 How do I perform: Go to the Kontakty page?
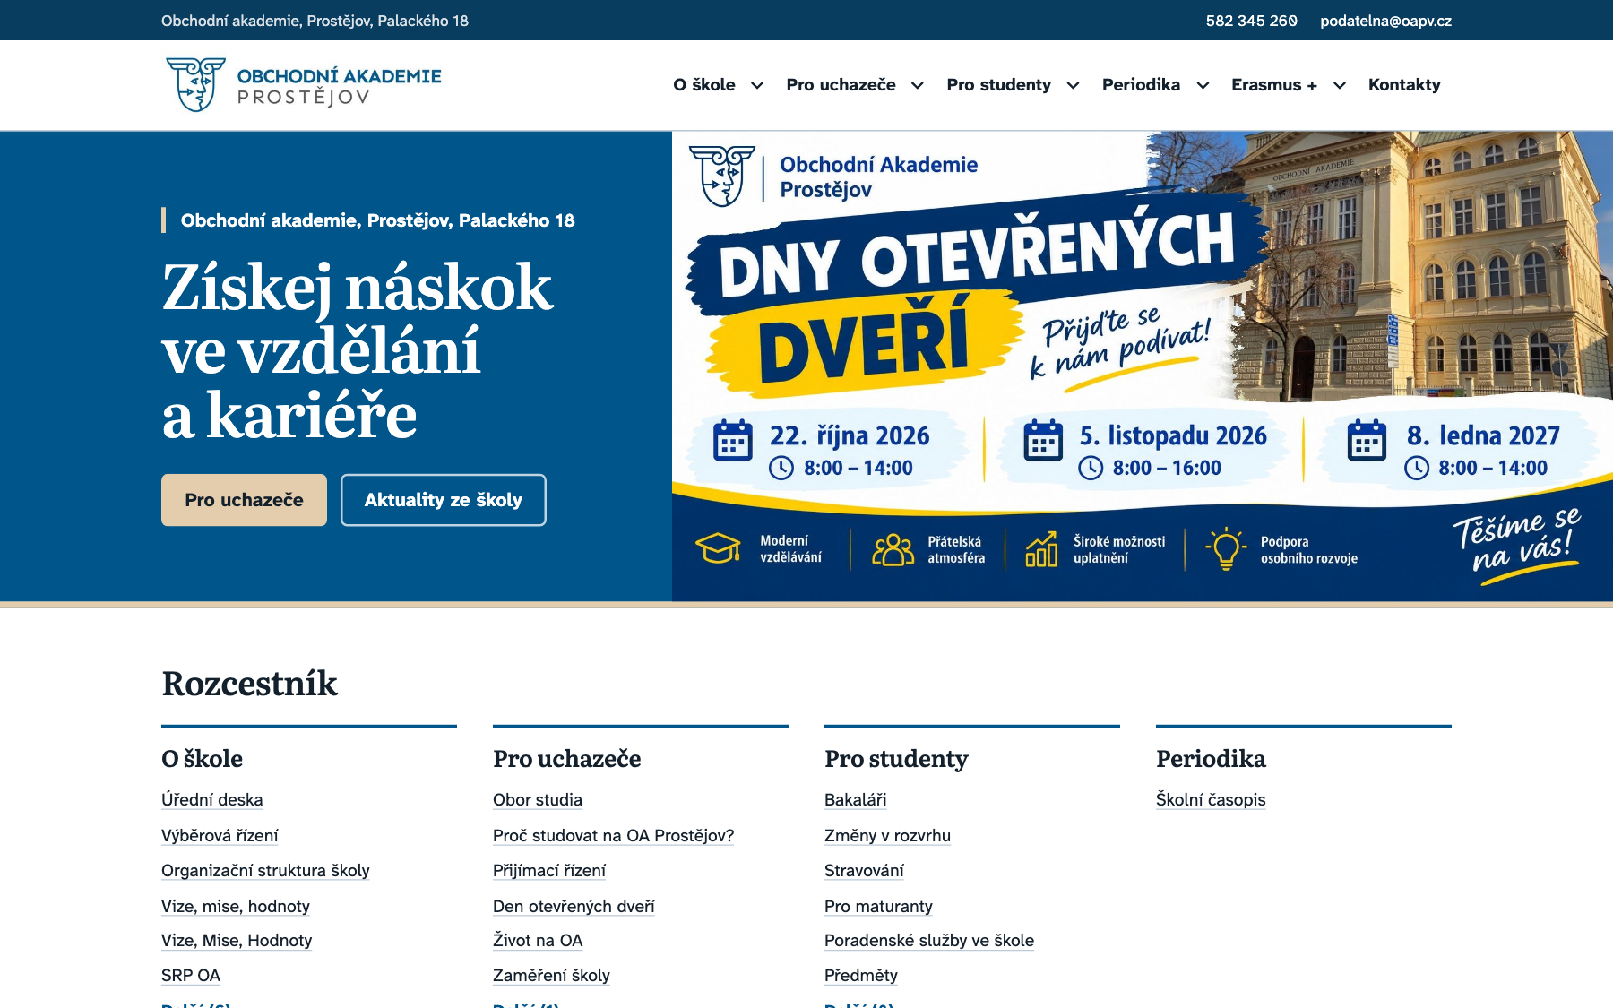tap(1404, 85)
